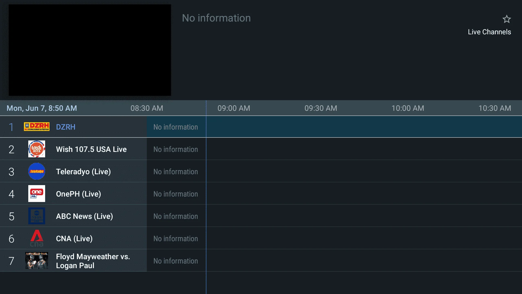This screenshot has height=294, width=522.
Task: Select the Wish 107.5 channel logo
Action: pos(37,149)
